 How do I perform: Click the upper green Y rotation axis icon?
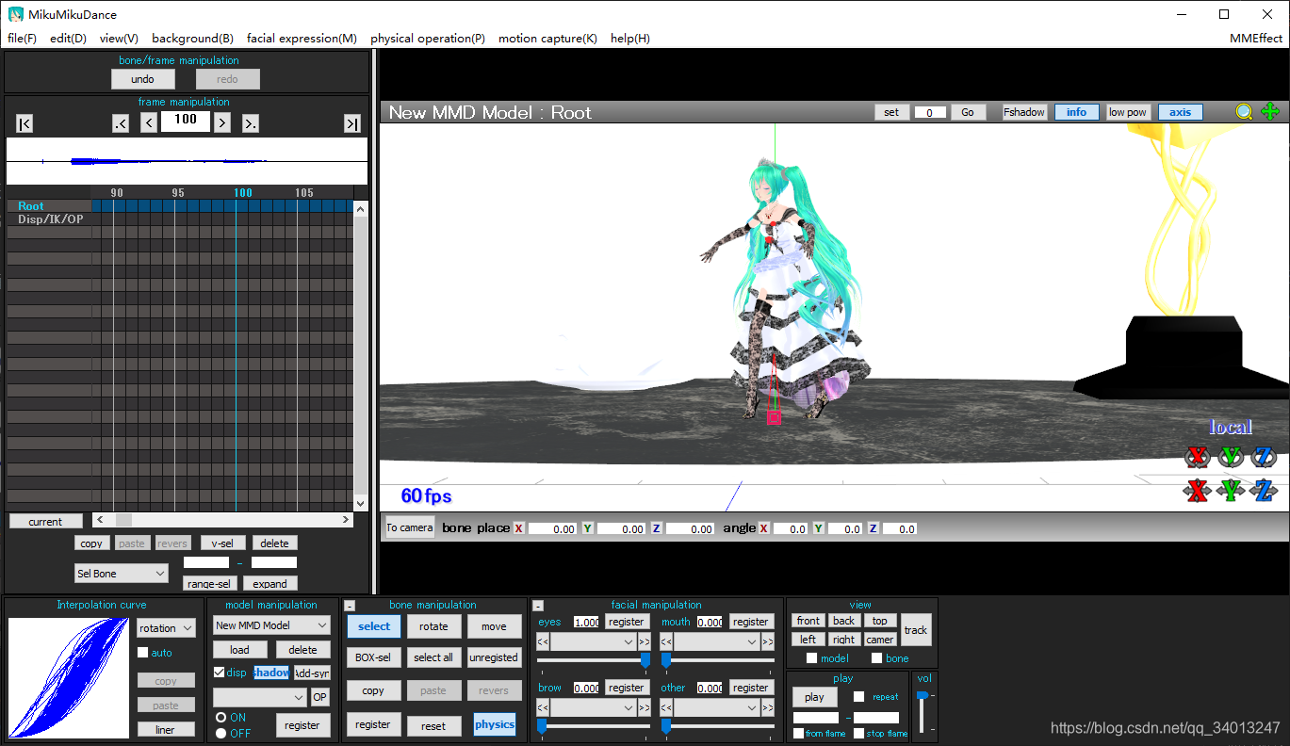(x=1231, y=457)
